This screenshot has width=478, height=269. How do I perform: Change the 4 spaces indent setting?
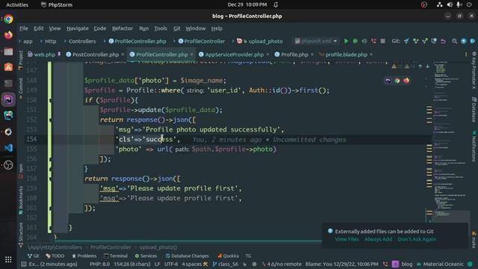click(x=194, y=264)
